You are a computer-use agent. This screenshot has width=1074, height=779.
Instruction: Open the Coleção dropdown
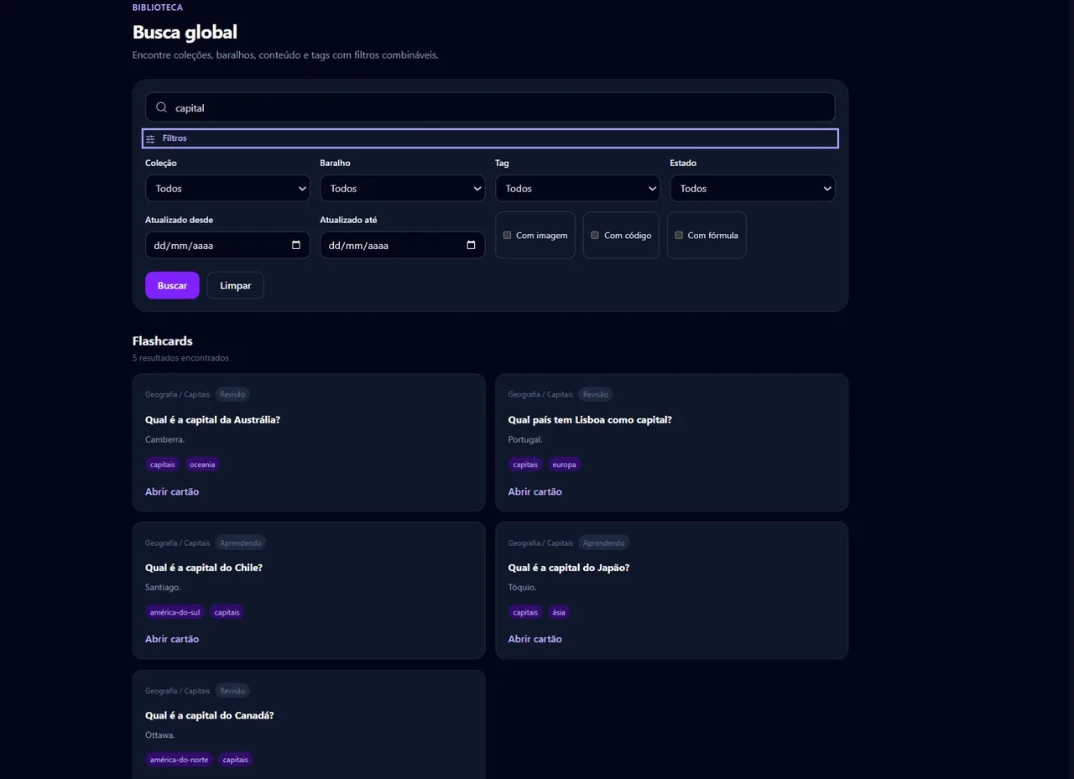tap(227, 189)
